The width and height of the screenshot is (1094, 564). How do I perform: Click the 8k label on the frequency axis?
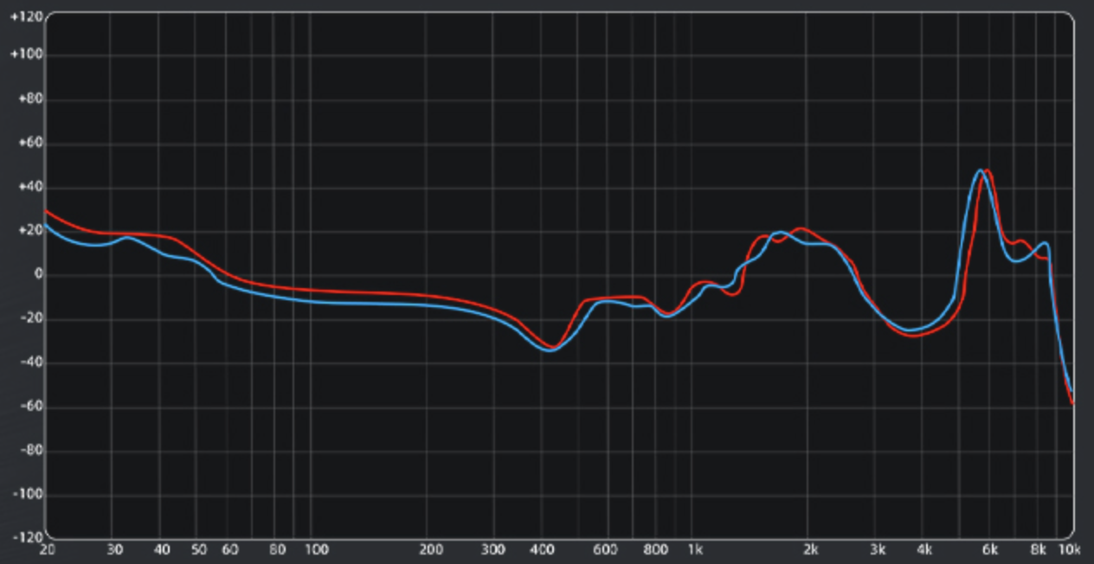[1039, 549]
